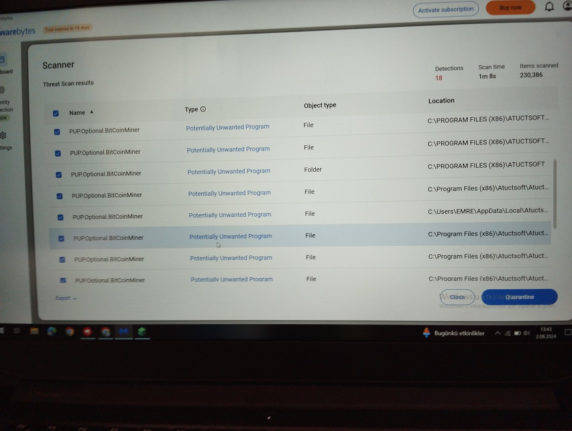The height and width of the screenshot is (431, 572).
Task: Switch to Malwarebytes taskbar icon
Action: (124, 332)
